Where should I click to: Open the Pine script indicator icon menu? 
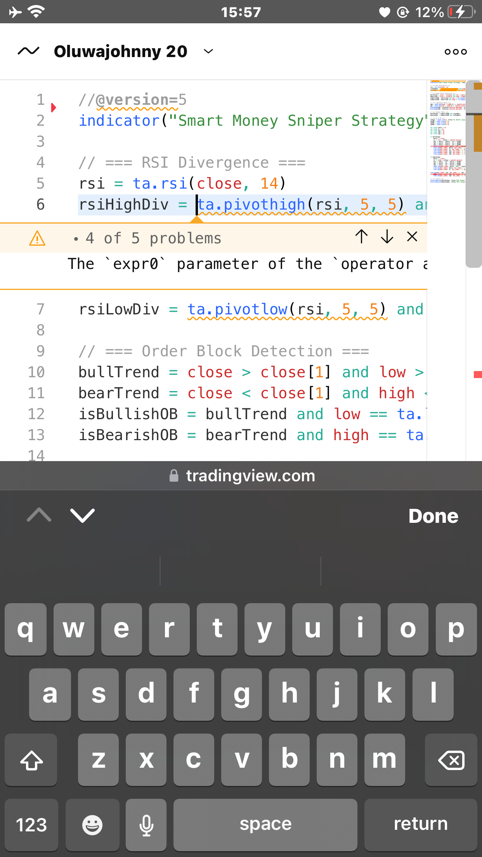(29, 51)
